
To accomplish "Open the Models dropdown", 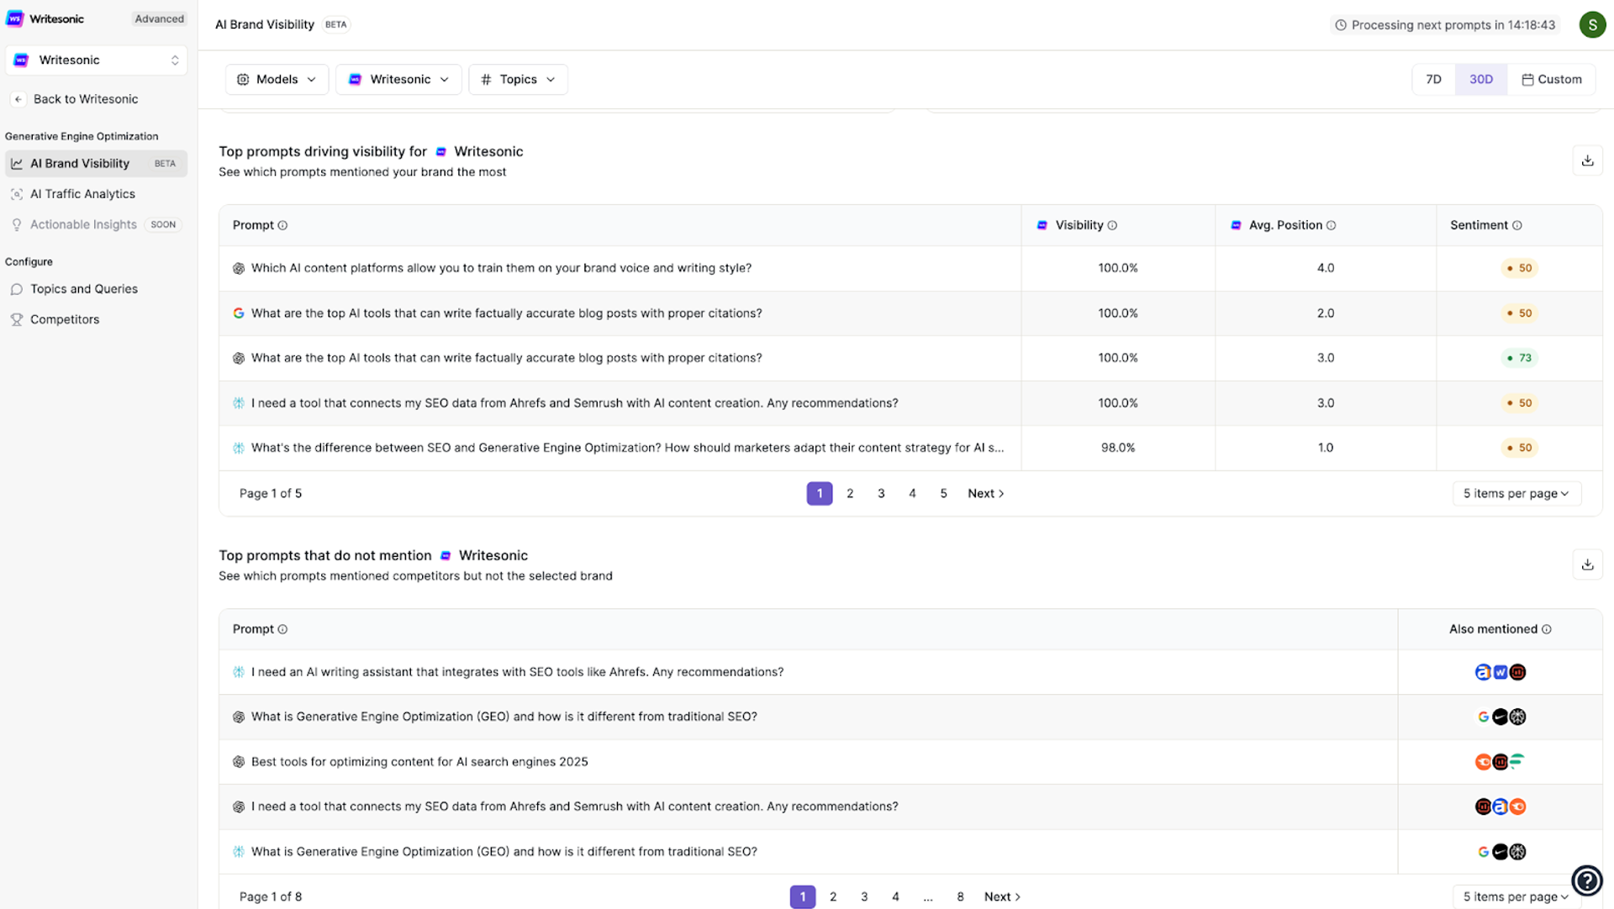I will [x=277, y=80].
